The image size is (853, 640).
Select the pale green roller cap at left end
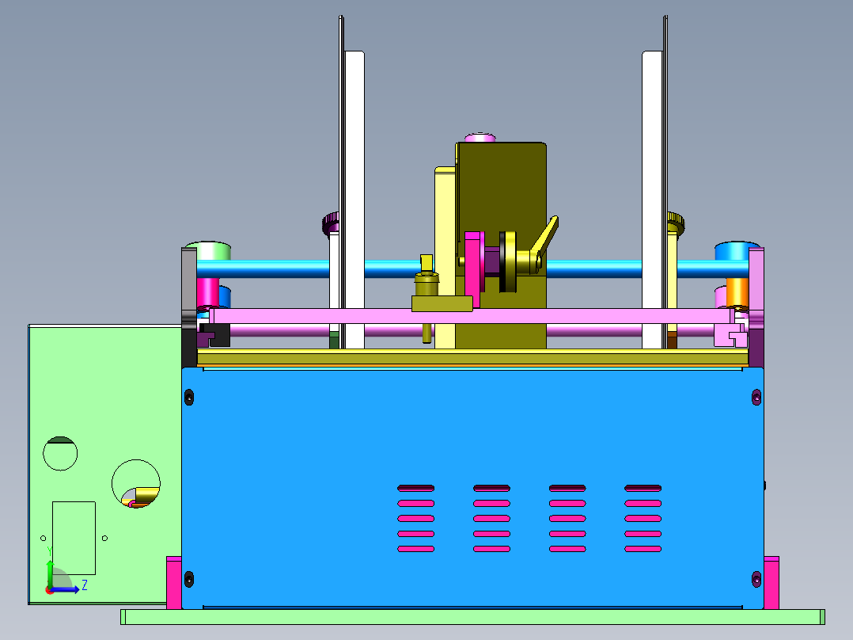tap(214, 251)
